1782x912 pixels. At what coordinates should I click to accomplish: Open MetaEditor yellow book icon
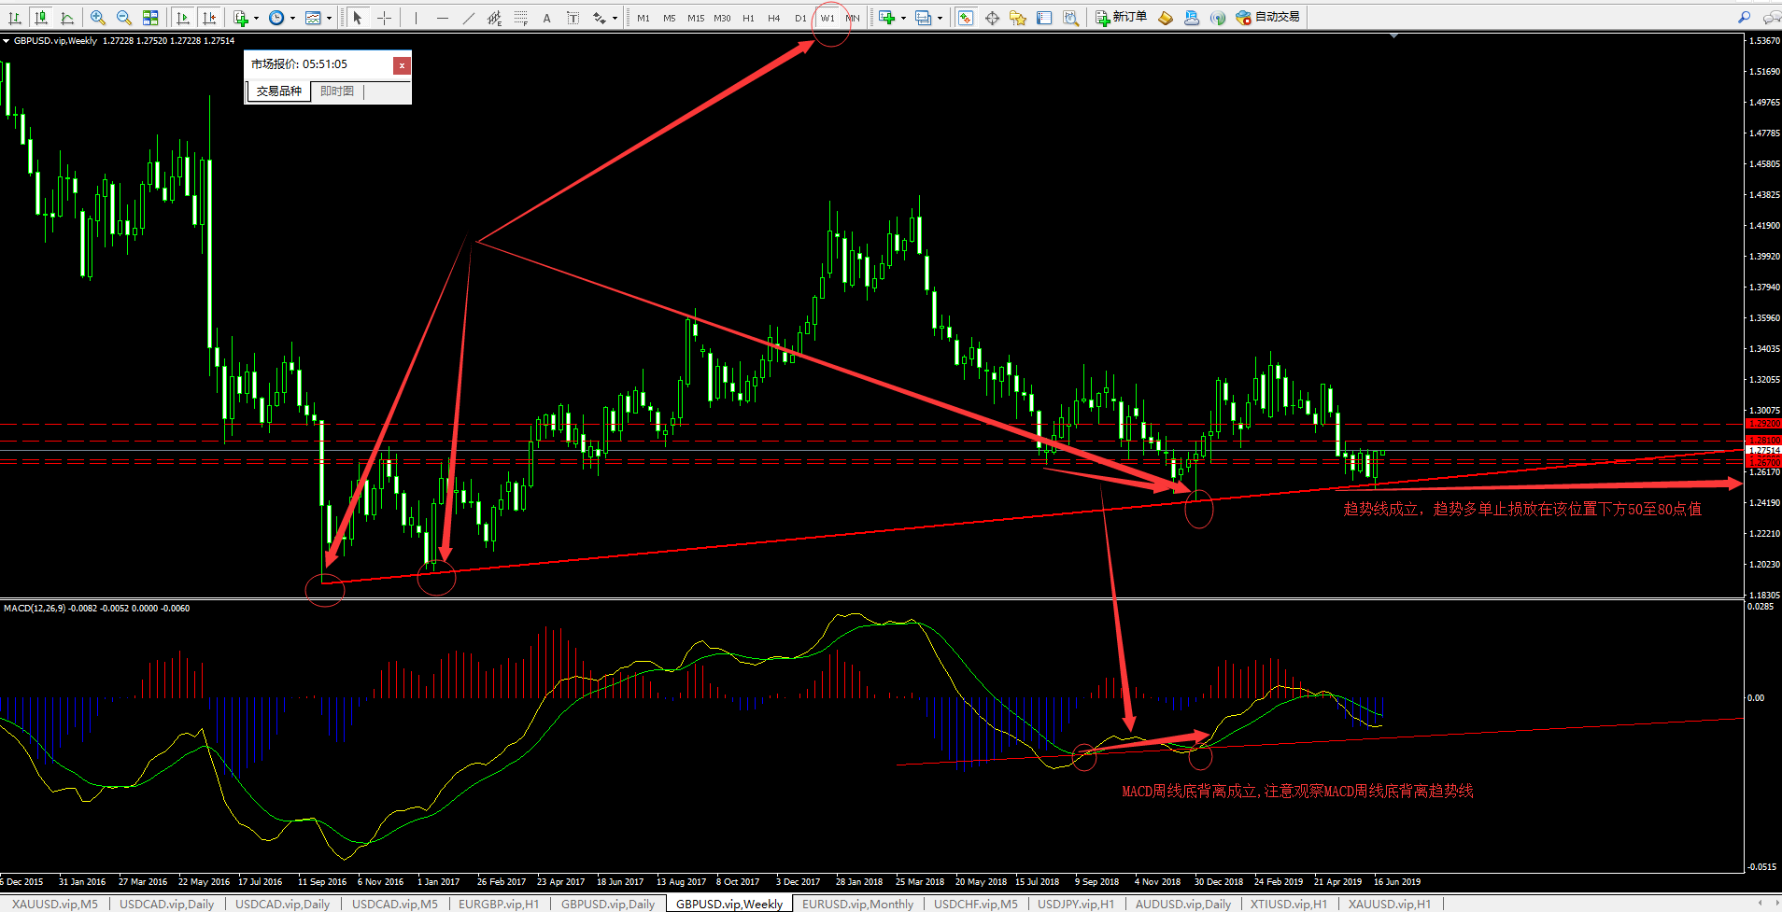(1166, 18)
